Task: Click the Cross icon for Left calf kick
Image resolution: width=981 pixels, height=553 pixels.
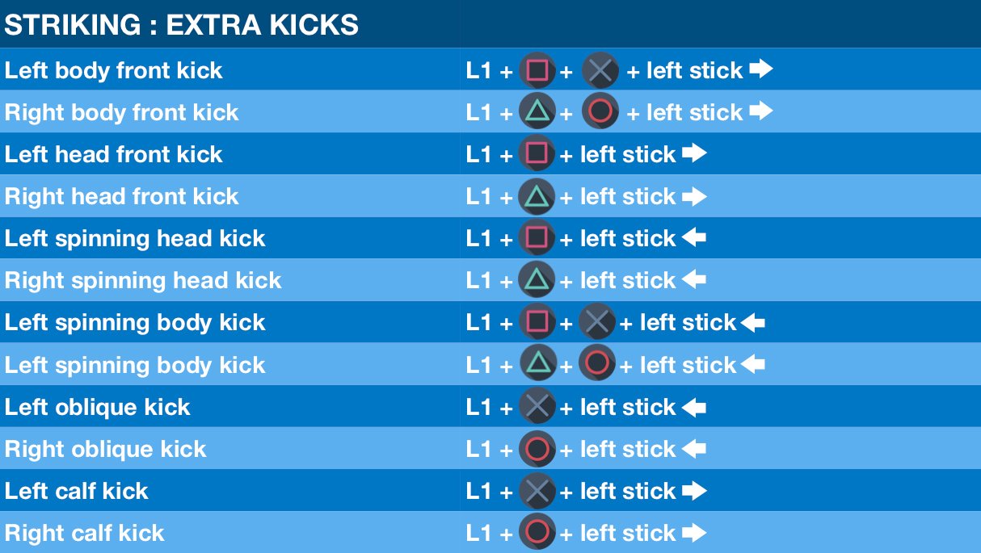Action: [537, 491]
